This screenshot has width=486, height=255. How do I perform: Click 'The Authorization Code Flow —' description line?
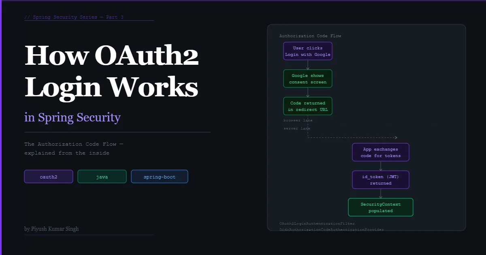point(74,144)
